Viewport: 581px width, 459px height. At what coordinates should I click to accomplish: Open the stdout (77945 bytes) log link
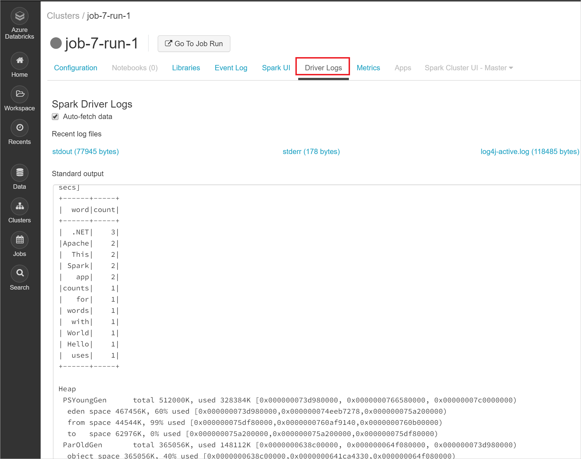tap(85, 152)
